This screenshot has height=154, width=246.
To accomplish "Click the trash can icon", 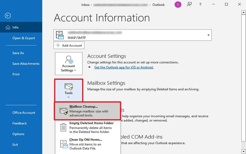I will click(63, 127).
